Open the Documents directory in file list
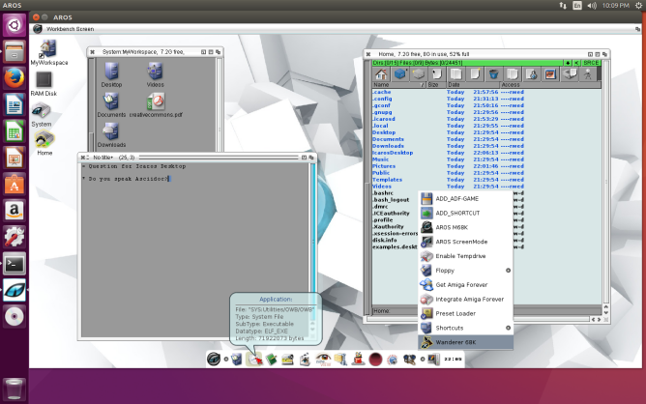This screenshot has width=646, height=404. tap(388, 139)
